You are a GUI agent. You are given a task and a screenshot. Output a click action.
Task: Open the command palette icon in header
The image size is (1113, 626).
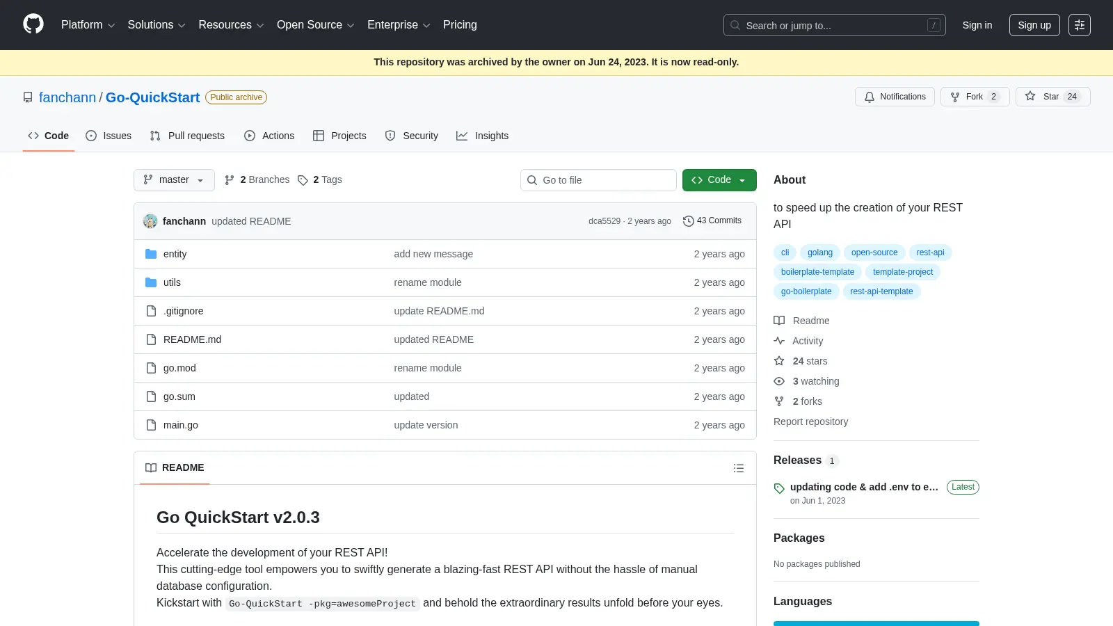[x=1080, y=25]
